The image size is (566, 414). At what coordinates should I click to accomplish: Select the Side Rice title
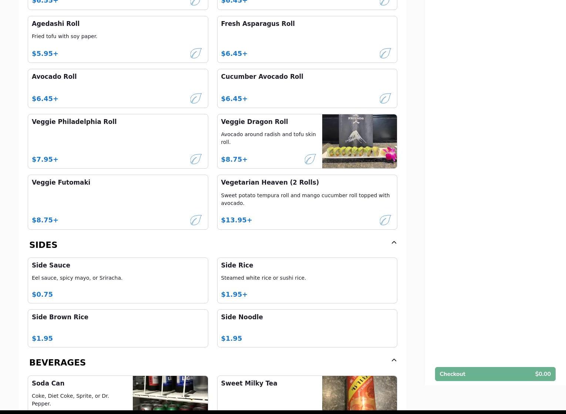click(x=237, y=265)
